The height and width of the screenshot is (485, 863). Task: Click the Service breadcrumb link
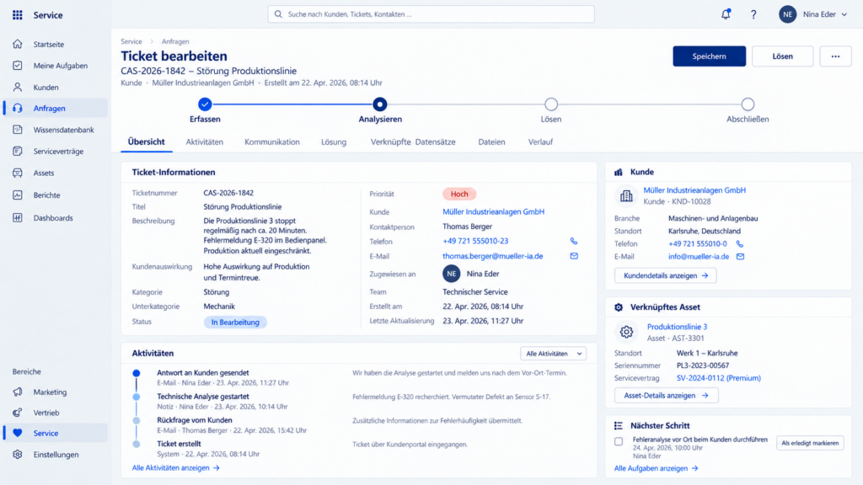(131, 42)
